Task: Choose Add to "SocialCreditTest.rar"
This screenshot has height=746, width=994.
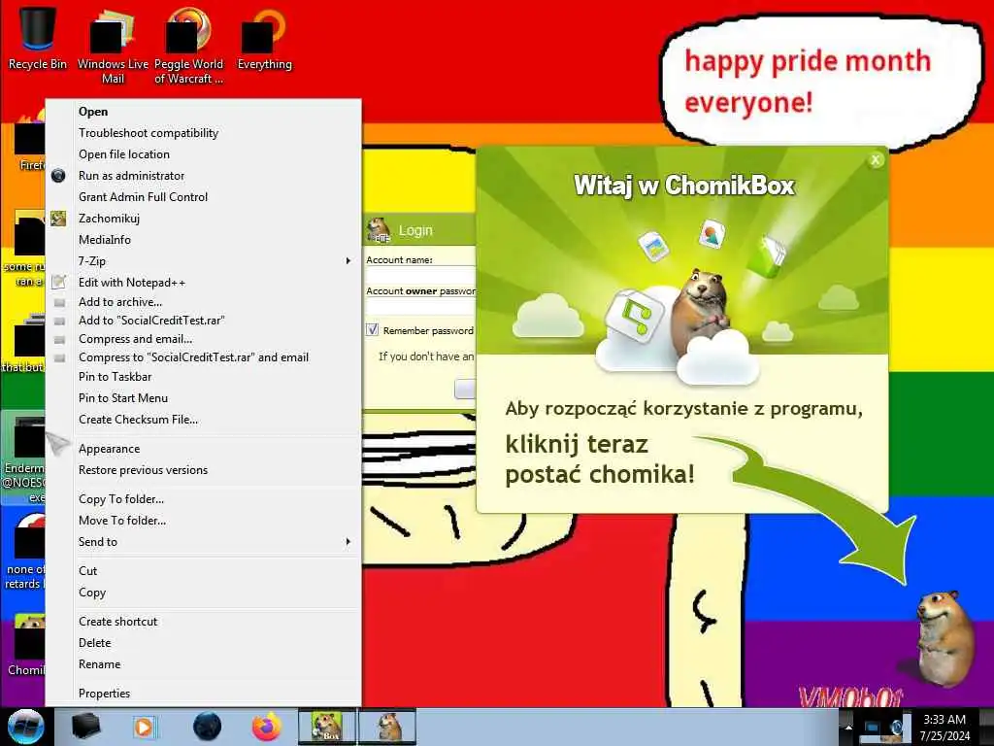Action: [x=203, y=321]
